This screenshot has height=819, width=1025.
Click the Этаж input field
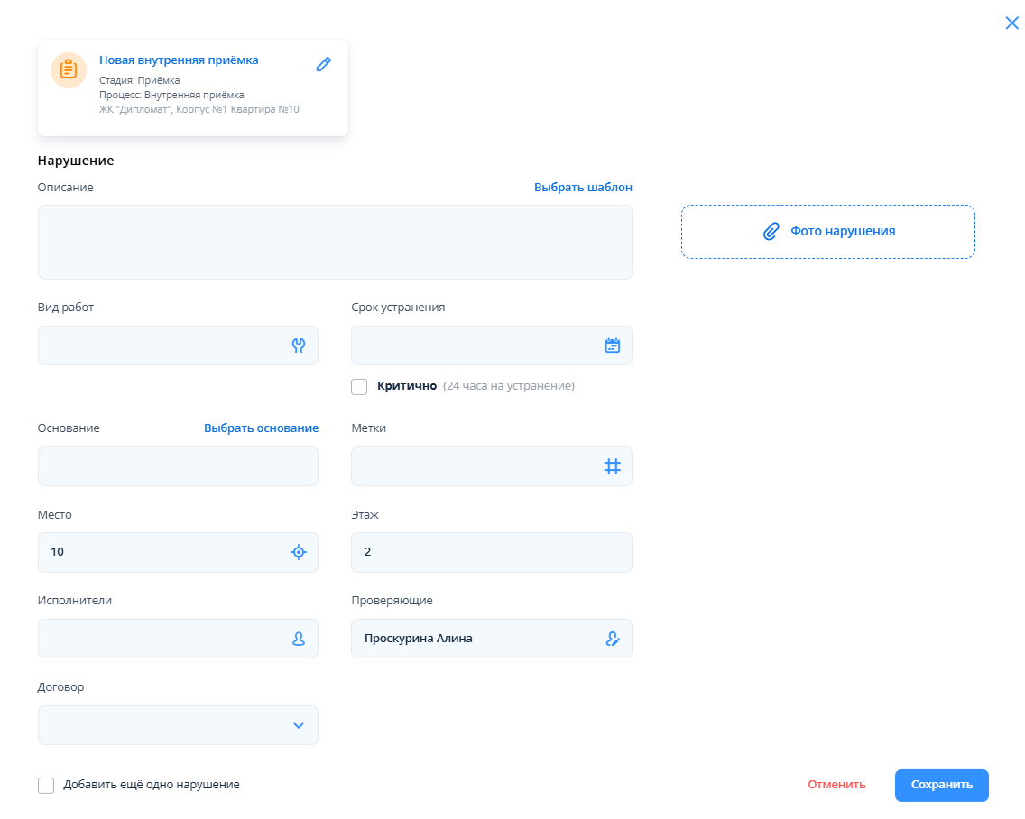491,552
